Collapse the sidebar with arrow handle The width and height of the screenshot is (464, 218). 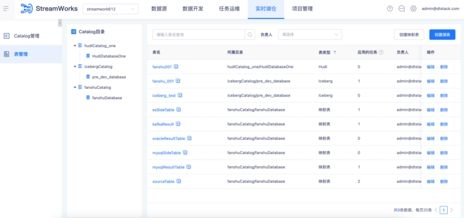(60, 23)
